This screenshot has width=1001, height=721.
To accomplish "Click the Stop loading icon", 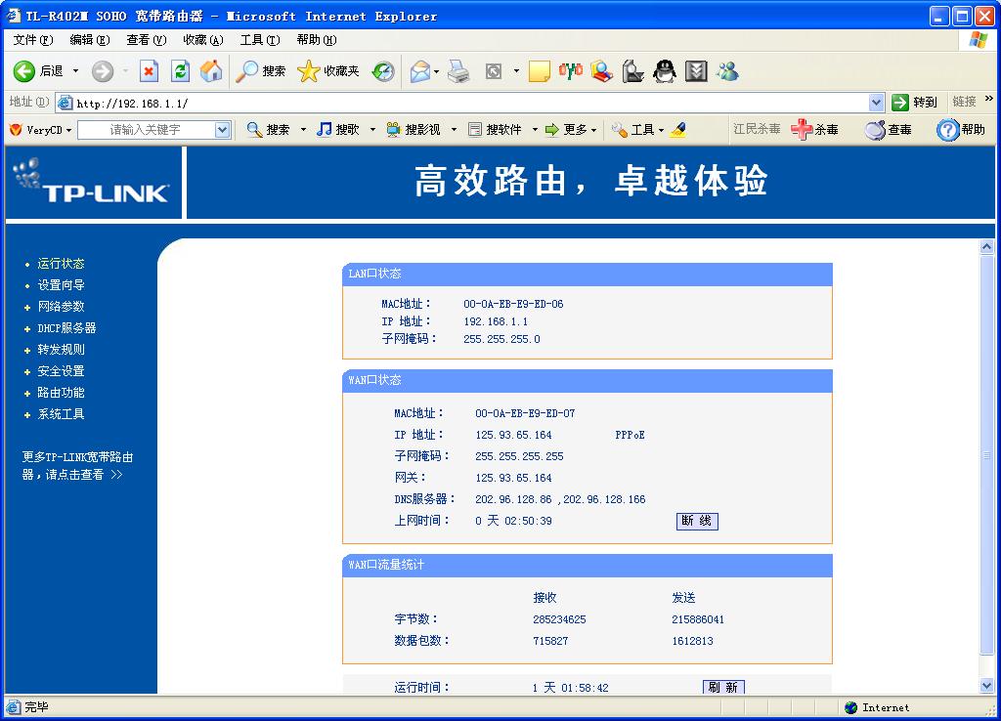I will point(152,71).
